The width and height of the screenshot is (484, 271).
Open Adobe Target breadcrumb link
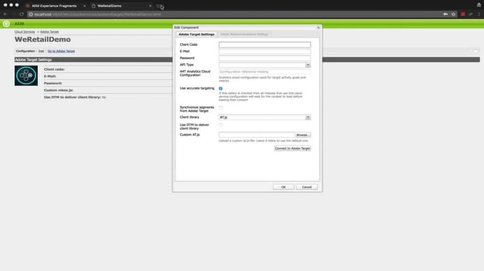(x=50, y=32)
